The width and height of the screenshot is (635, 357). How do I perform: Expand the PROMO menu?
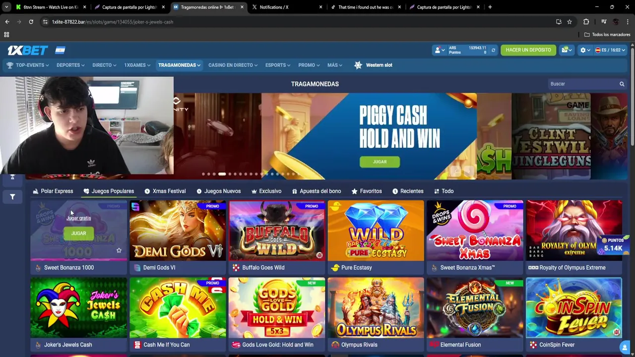pos(309,65)
